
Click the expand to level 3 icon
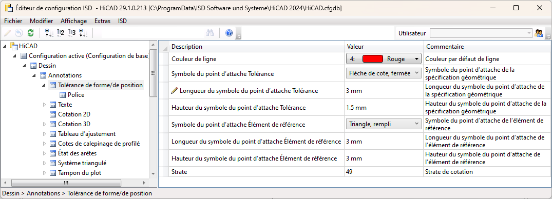point(72,33)
